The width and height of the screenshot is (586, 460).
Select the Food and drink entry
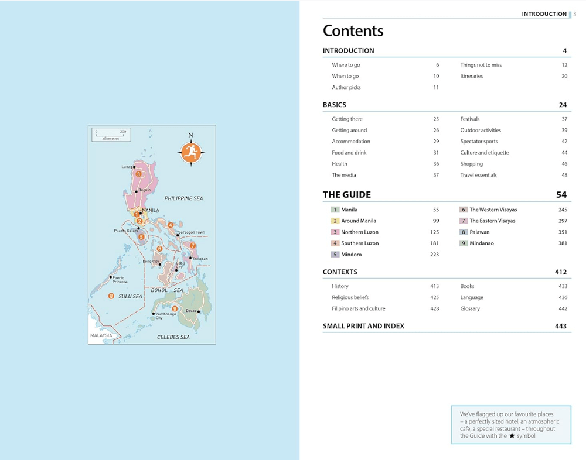pos(349,153)
